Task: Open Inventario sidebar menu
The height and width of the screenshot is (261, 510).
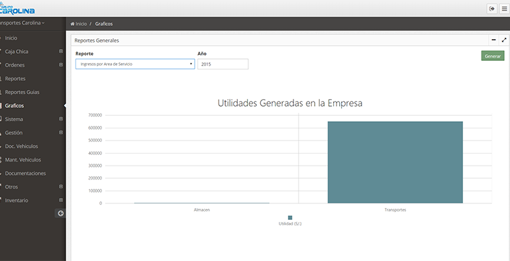Action: pyautogui.click(x=17, y=201)
